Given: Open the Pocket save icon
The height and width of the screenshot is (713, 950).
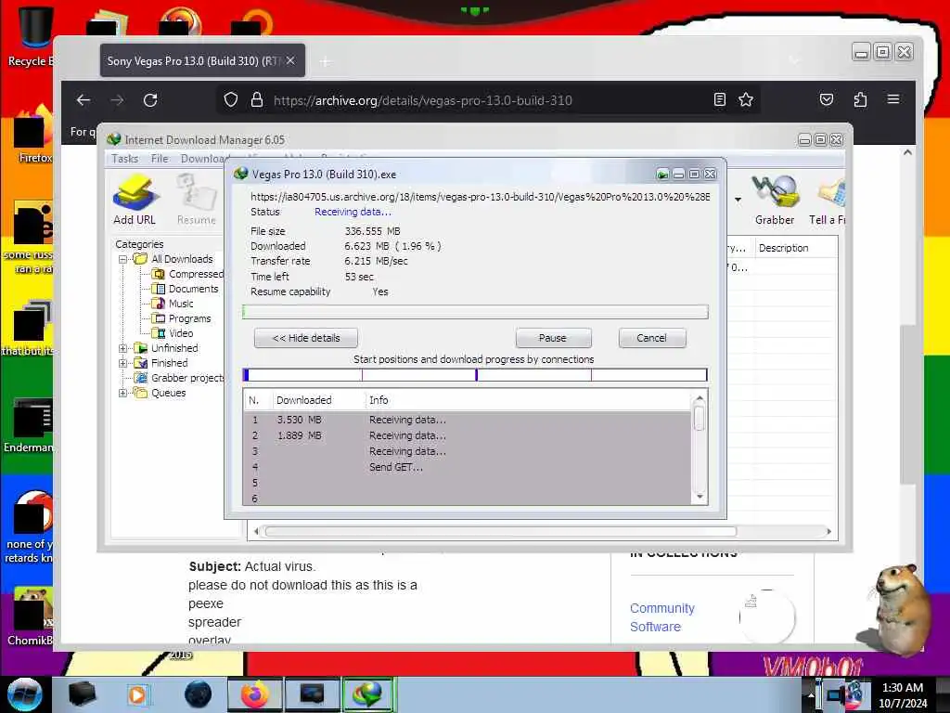Looking at the screenshot, I should click(x=827, y=100).
